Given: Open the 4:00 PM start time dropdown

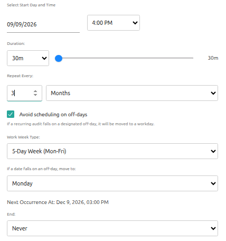Looking at the screenshot, I should [114, 23].
